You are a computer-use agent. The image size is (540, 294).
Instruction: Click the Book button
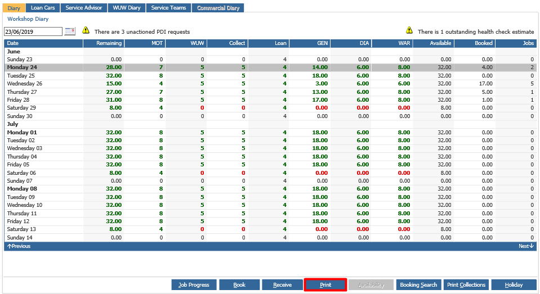[239, 284]
